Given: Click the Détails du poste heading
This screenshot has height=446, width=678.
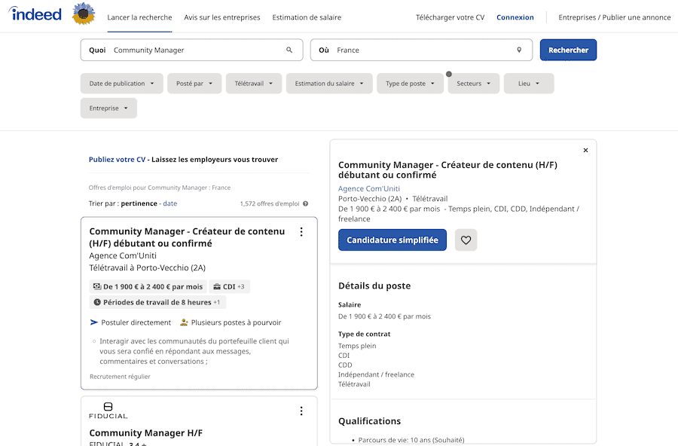Looking at the screenshot, I should click(374, 286).
